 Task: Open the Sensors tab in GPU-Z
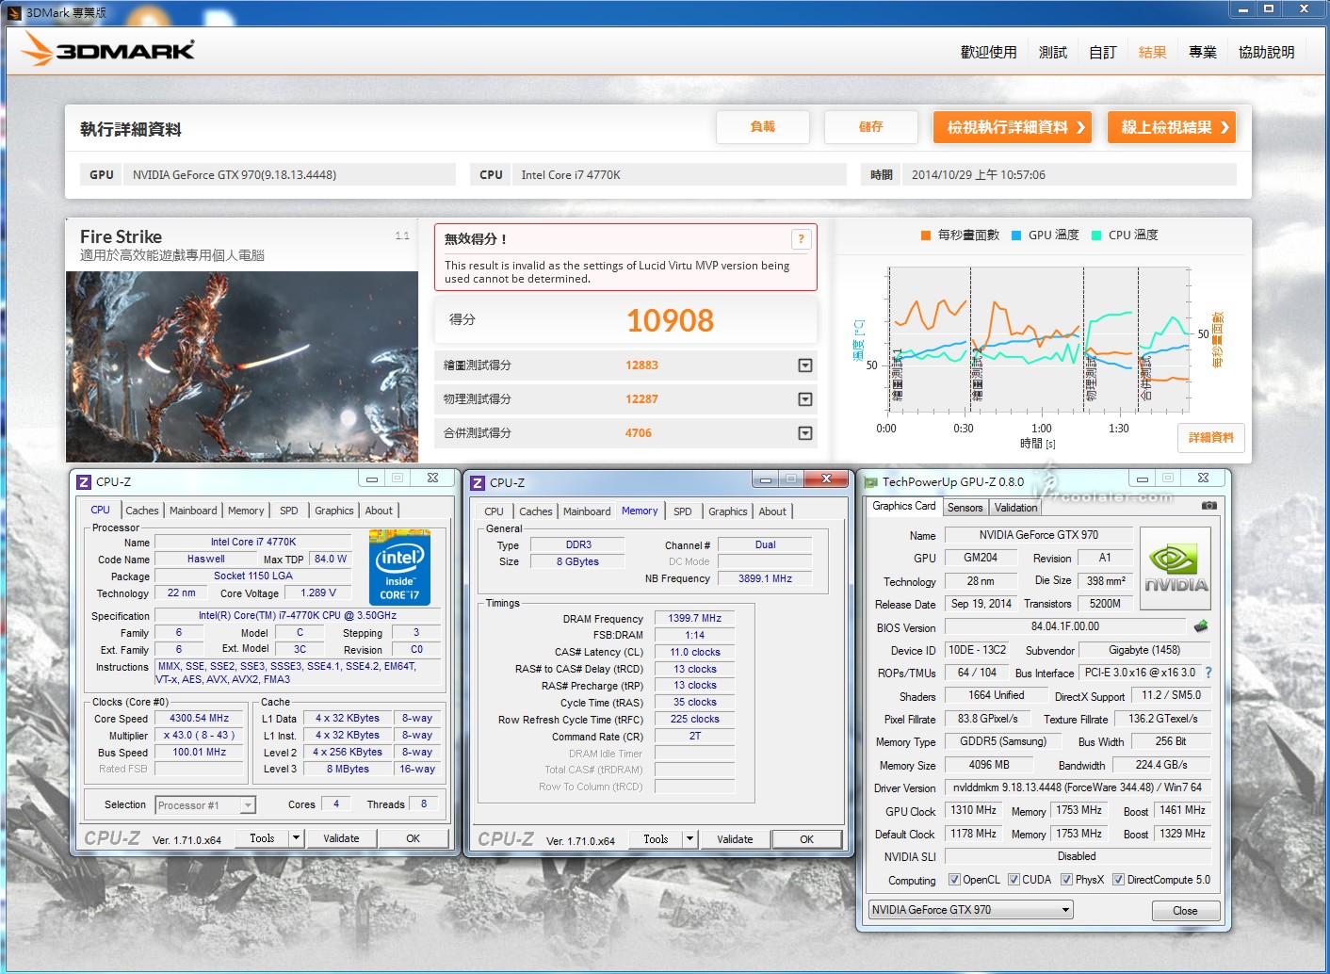965,508
